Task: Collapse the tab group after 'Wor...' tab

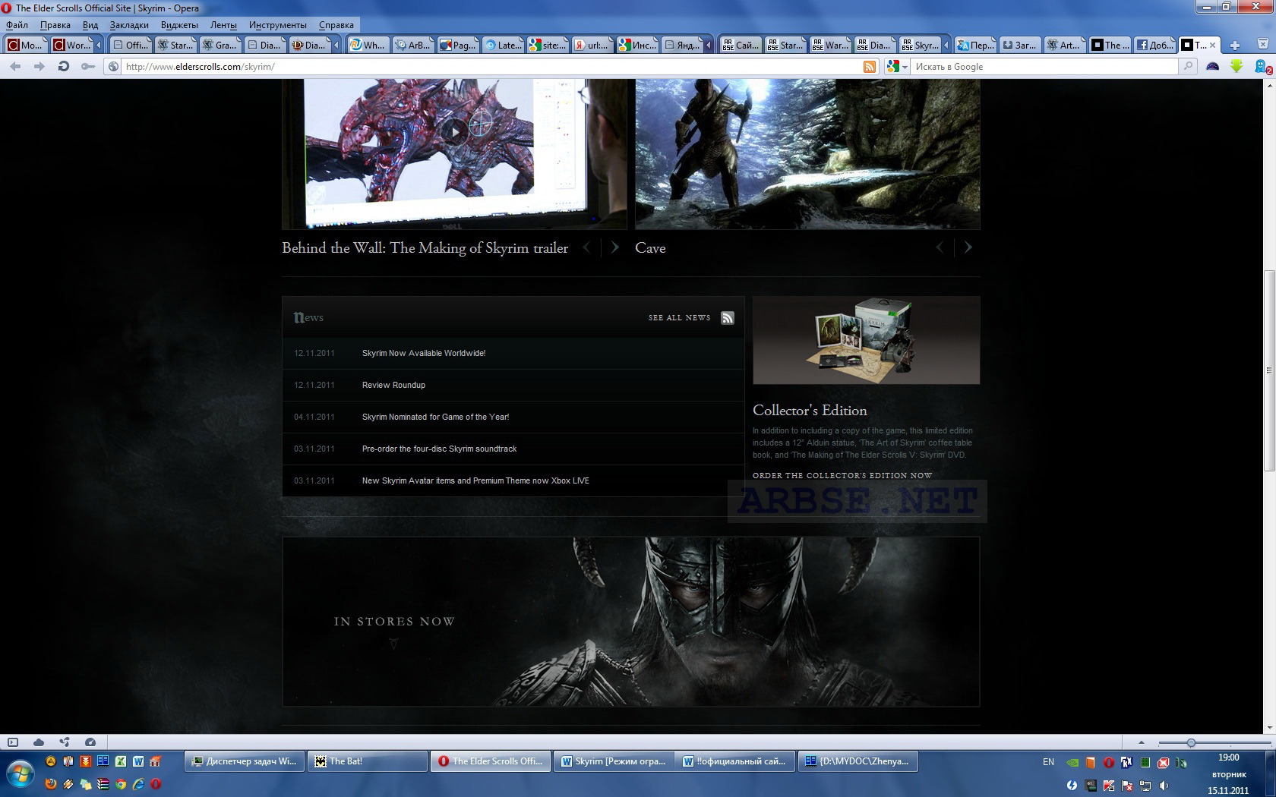Action: click(99, 46)
